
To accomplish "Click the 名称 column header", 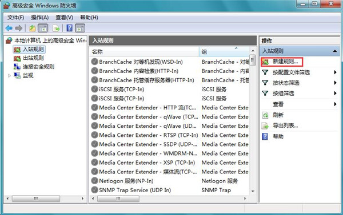I will pos(145,52).
